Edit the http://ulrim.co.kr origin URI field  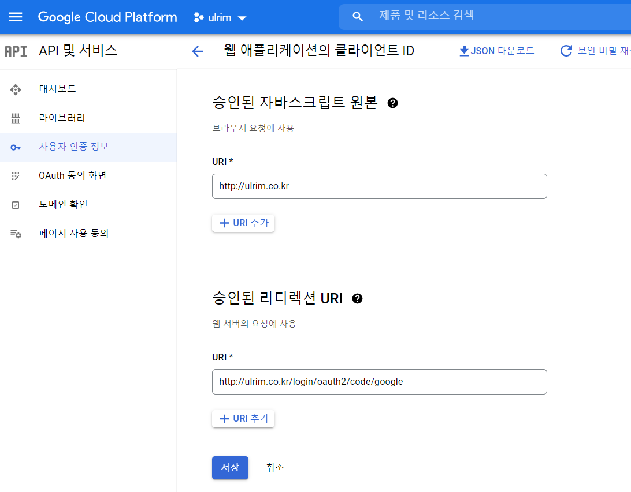380,186
